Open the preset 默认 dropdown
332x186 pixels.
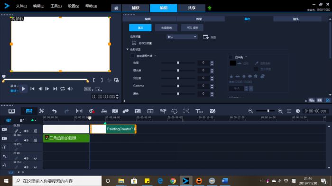(x=182, y=37)
